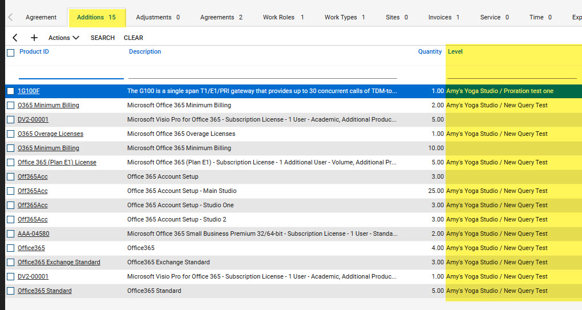This screenshot has height=310, width=582.
Task: Click the CLEAR button
Action: 134,38
